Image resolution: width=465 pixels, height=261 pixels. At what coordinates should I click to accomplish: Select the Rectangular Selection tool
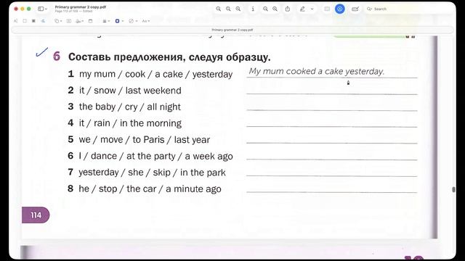tap(25, 21)
